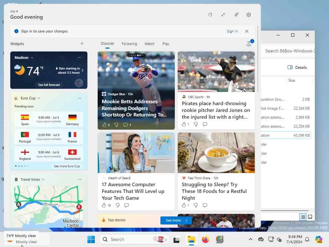Viewport: 329px width, 247px height.
Task: Open the Windows Start menu
Action: (x=91, y=239)
